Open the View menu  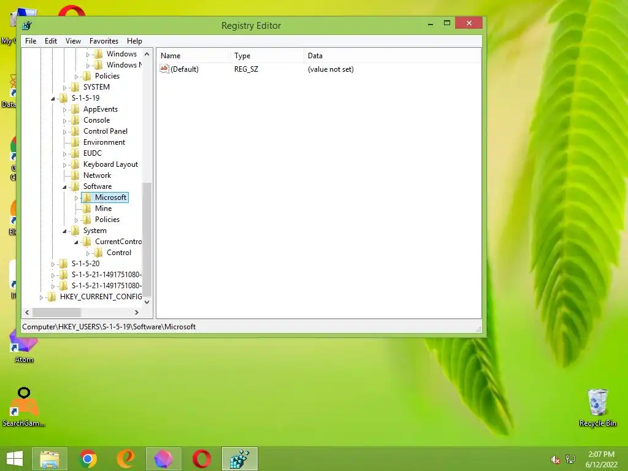(73, 41)
